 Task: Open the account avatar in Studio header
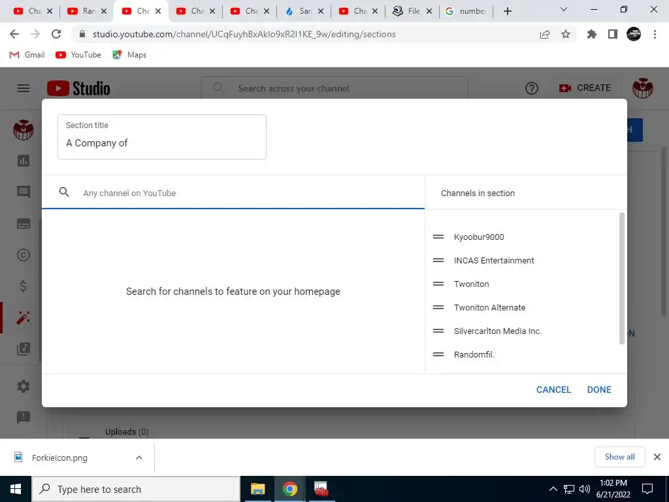643,88
